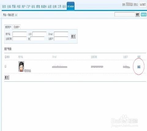
Task: Click 提交 in the search form
Action: pyautogui.click(x=73, y=36)
